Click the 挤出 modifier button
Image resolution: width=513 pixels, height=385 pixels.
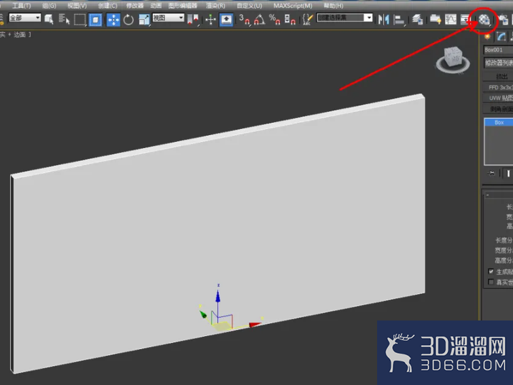pyautogui.click(x=498, y=77)
